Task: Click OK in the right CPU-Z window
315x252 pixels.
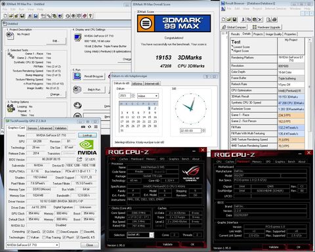Action: coord(299,247)
